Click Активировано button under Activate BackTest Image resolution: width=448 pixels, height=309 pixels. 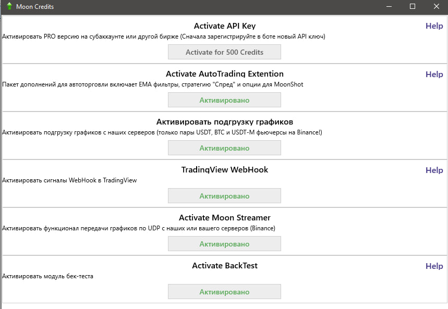tap(224, 292)
